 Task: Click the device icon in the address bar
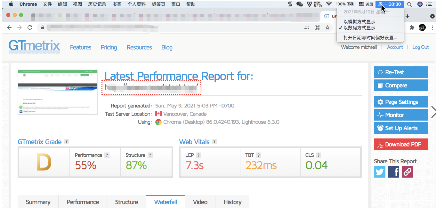[x=307, y=28]
